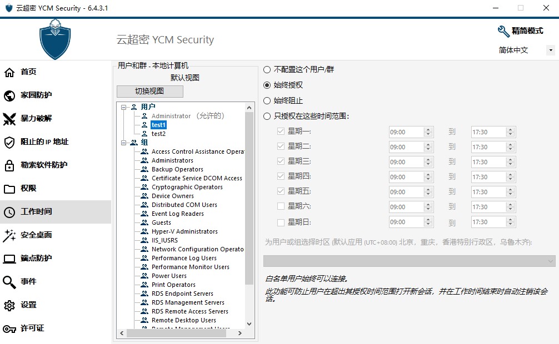
Task: Click the tree horizontal scrollbar thumb
Action: [x=176, y=333]
